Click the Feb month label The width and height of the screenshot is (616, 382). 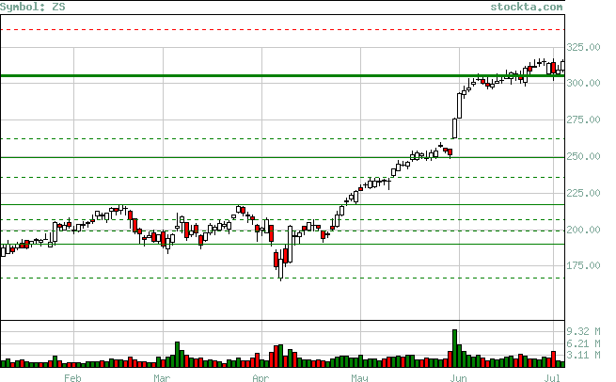point(72,377)
